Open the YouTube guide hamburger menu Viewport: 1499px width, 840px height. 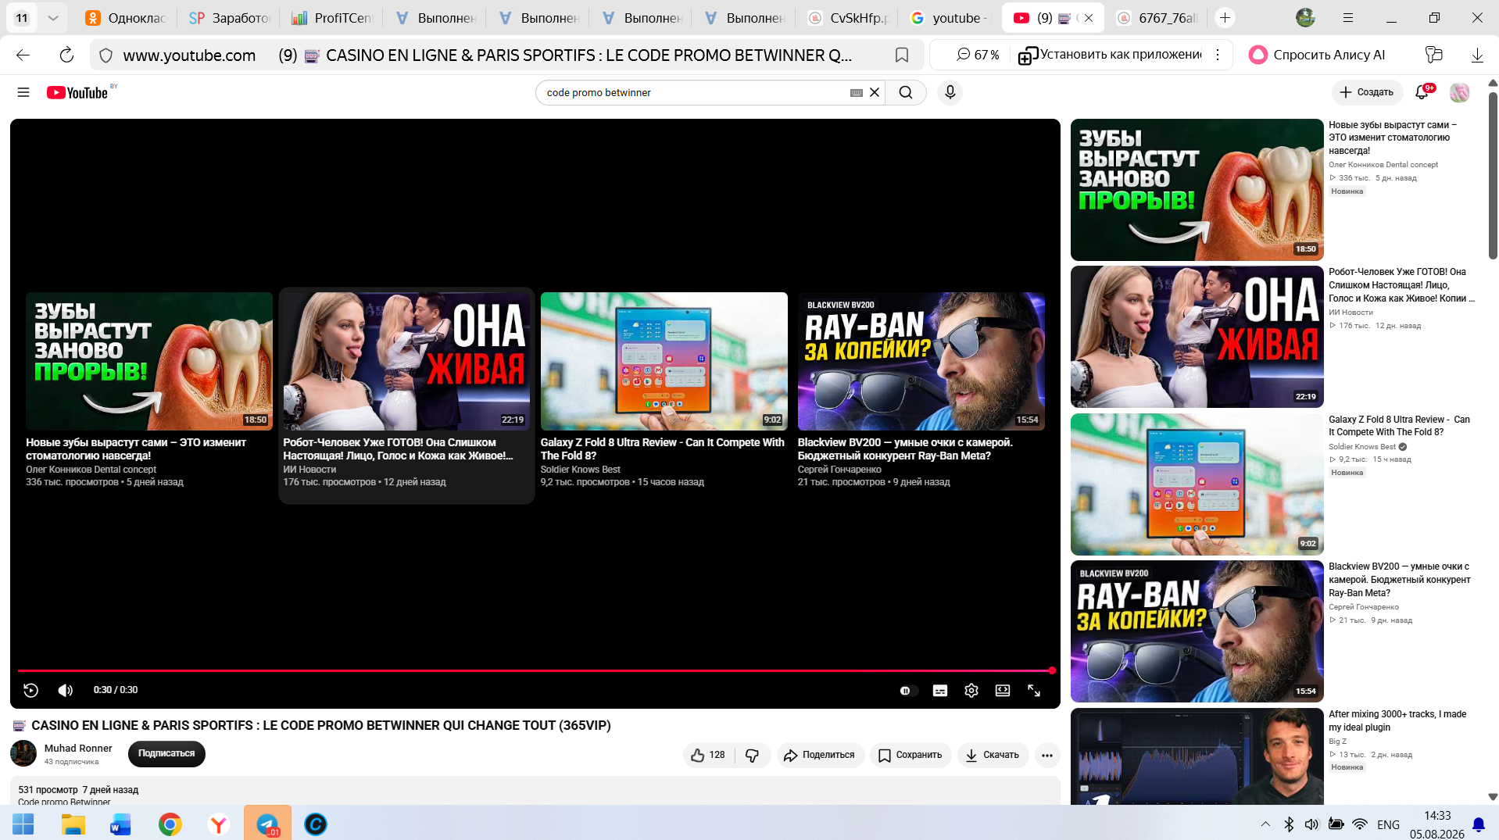pyautogui.click(x=23, y=92)
